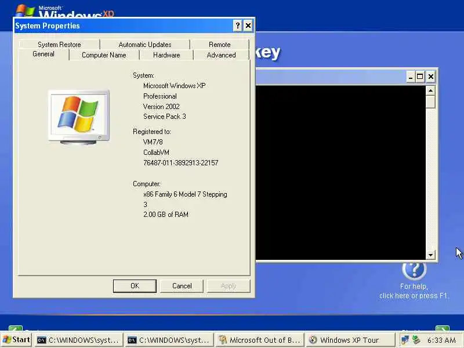The height and width of the screenshot is (348, 464).
Task: Click the 'VM7/8' registered user text
Action: point(153,142)
